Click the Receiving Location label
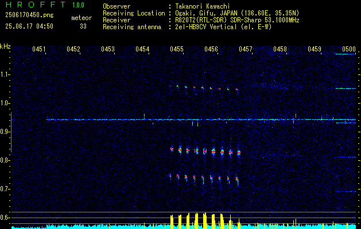This screenshot has height=229, width=361. pyautogui.click(x=134, y=13)
